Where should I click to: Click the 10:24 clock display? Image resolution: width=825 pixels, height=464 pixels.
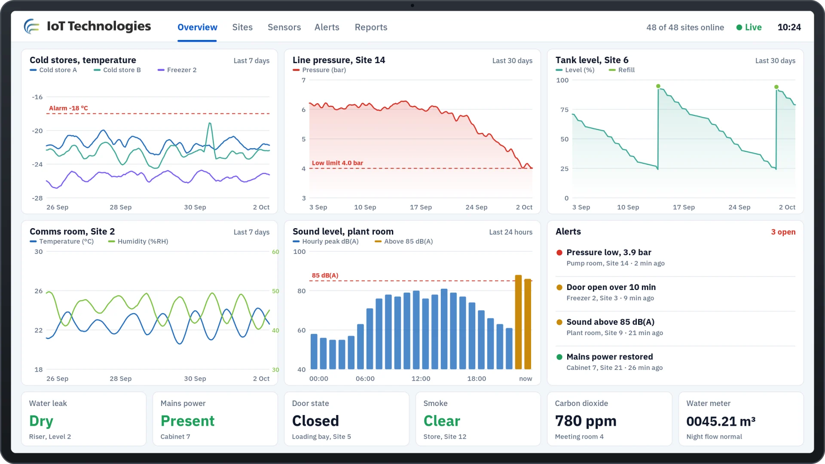pos(789,27)
